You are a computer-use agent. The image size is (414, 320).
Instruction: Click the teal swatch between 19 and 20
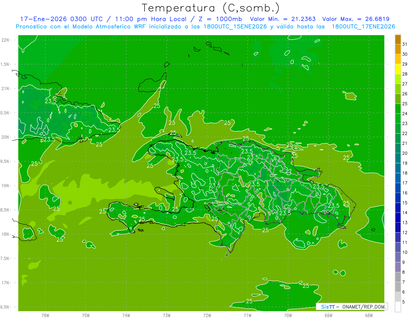(398, 158)
